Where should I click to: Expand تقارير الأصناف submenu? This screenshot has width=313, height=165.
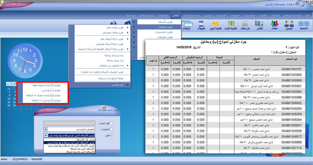tap(156, 22)
